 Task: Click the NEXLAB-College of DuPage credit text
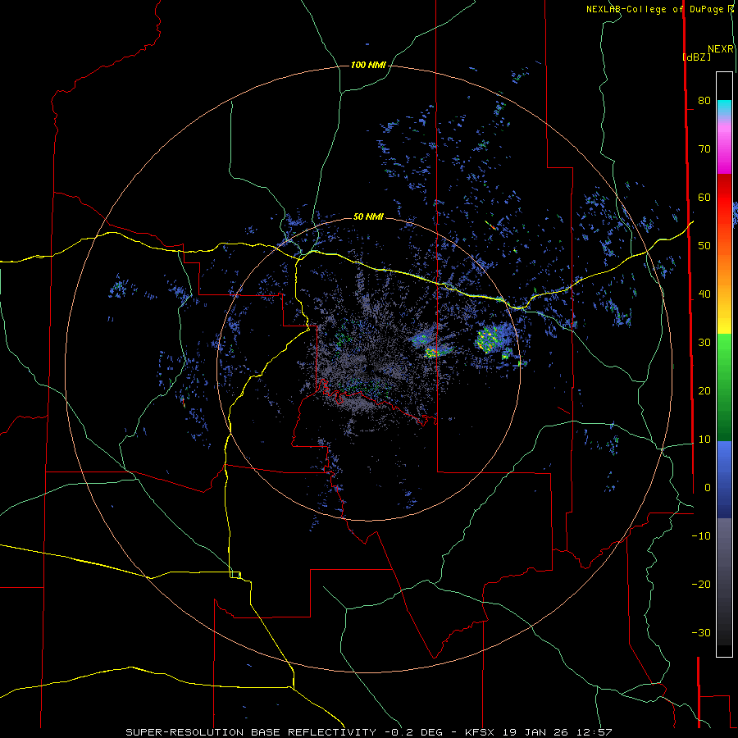point(654,9)
